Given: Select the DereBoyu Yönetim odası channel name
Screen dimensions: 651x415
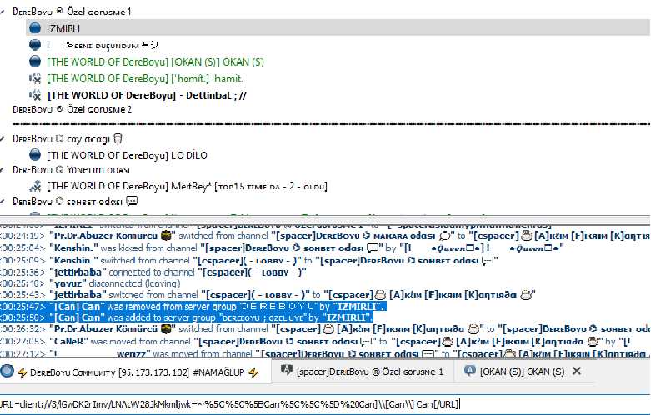Looking at the screenshot, I should point(72,170).
